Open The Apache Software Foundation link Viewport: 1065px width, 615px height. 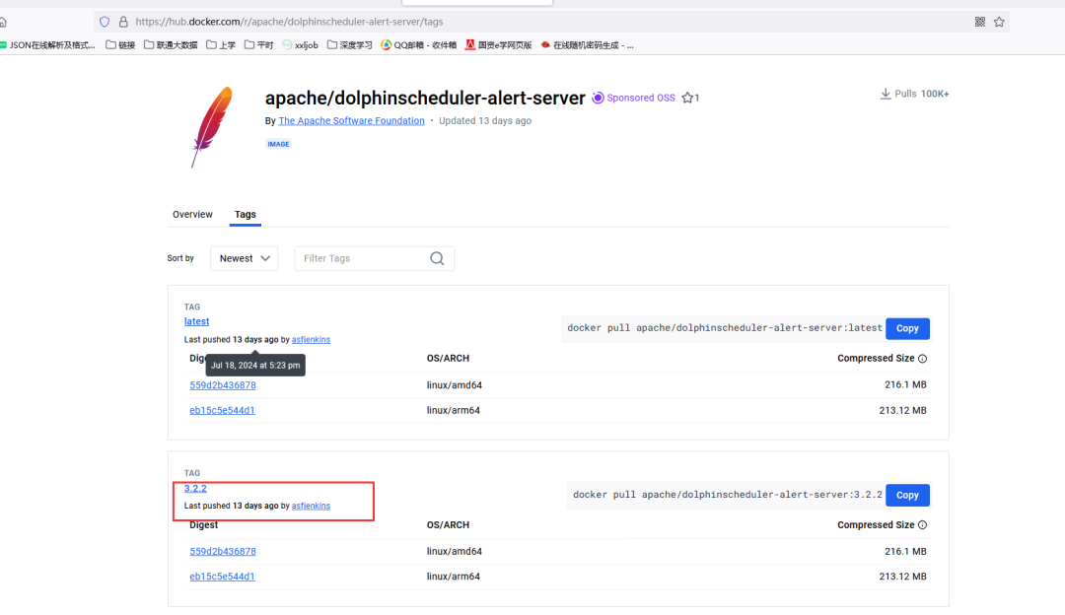351,121
